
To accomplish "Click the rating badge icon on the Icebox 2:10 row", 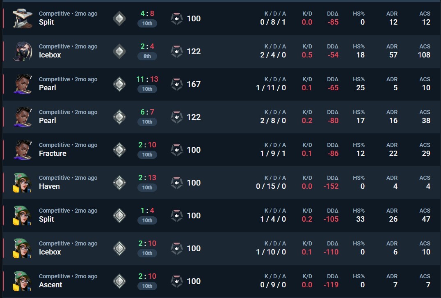I will [x=177, y=248].
